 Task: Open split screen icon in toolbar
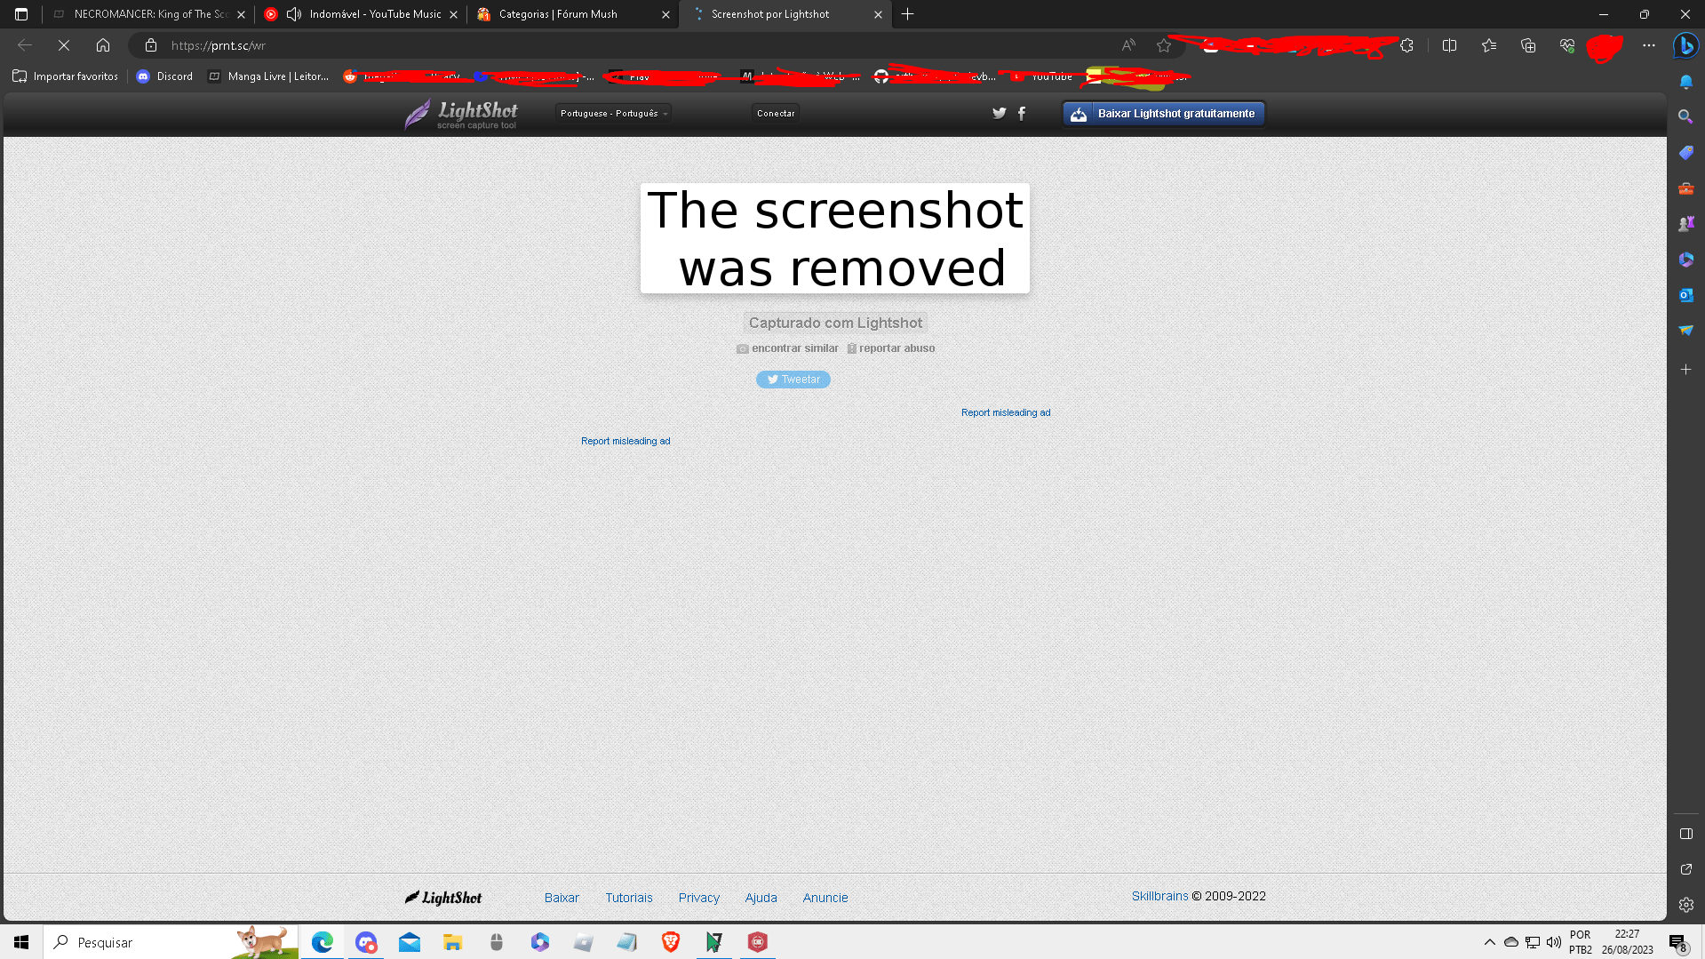(x=1449, y=45)
